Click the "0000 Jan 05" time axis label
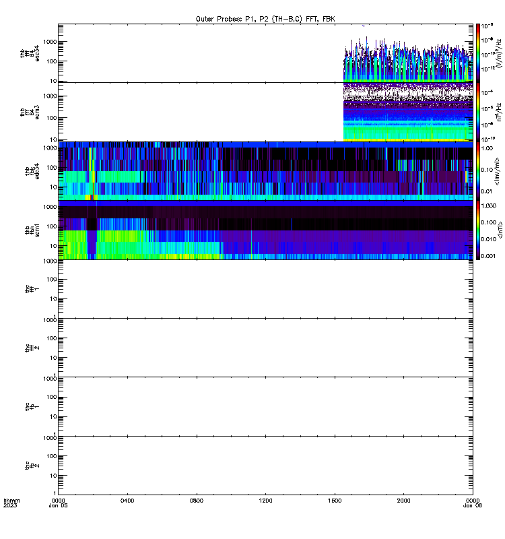 [x=58, y=503]
